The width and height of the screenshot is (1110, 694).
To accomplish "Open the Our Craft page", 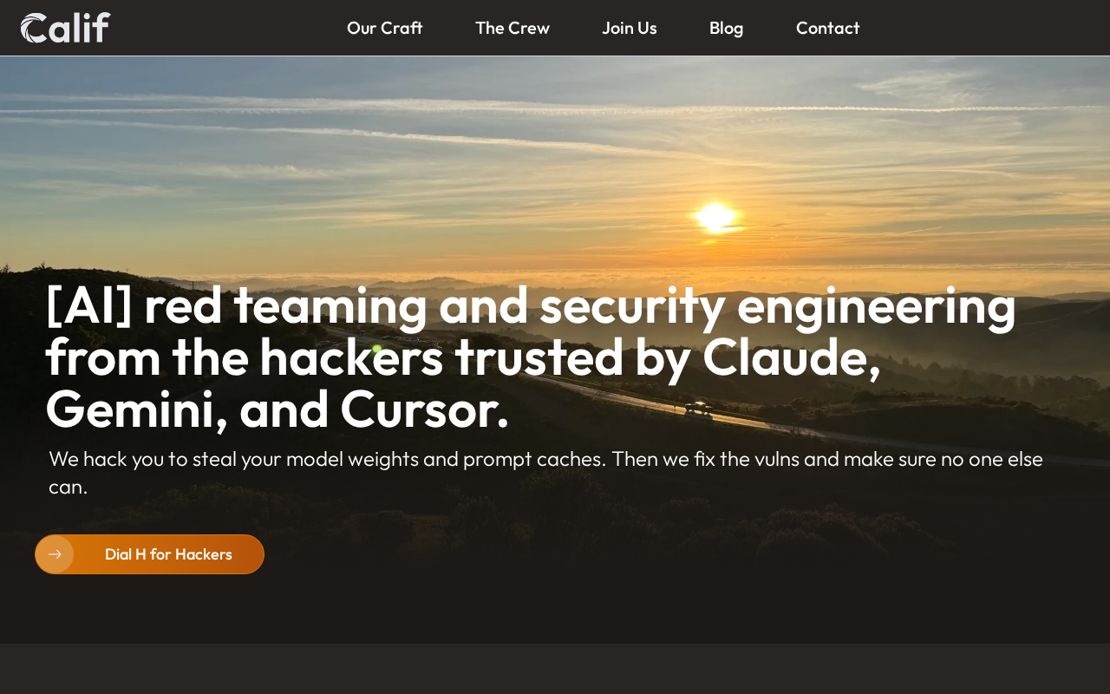I will click(x=384, y=28).
